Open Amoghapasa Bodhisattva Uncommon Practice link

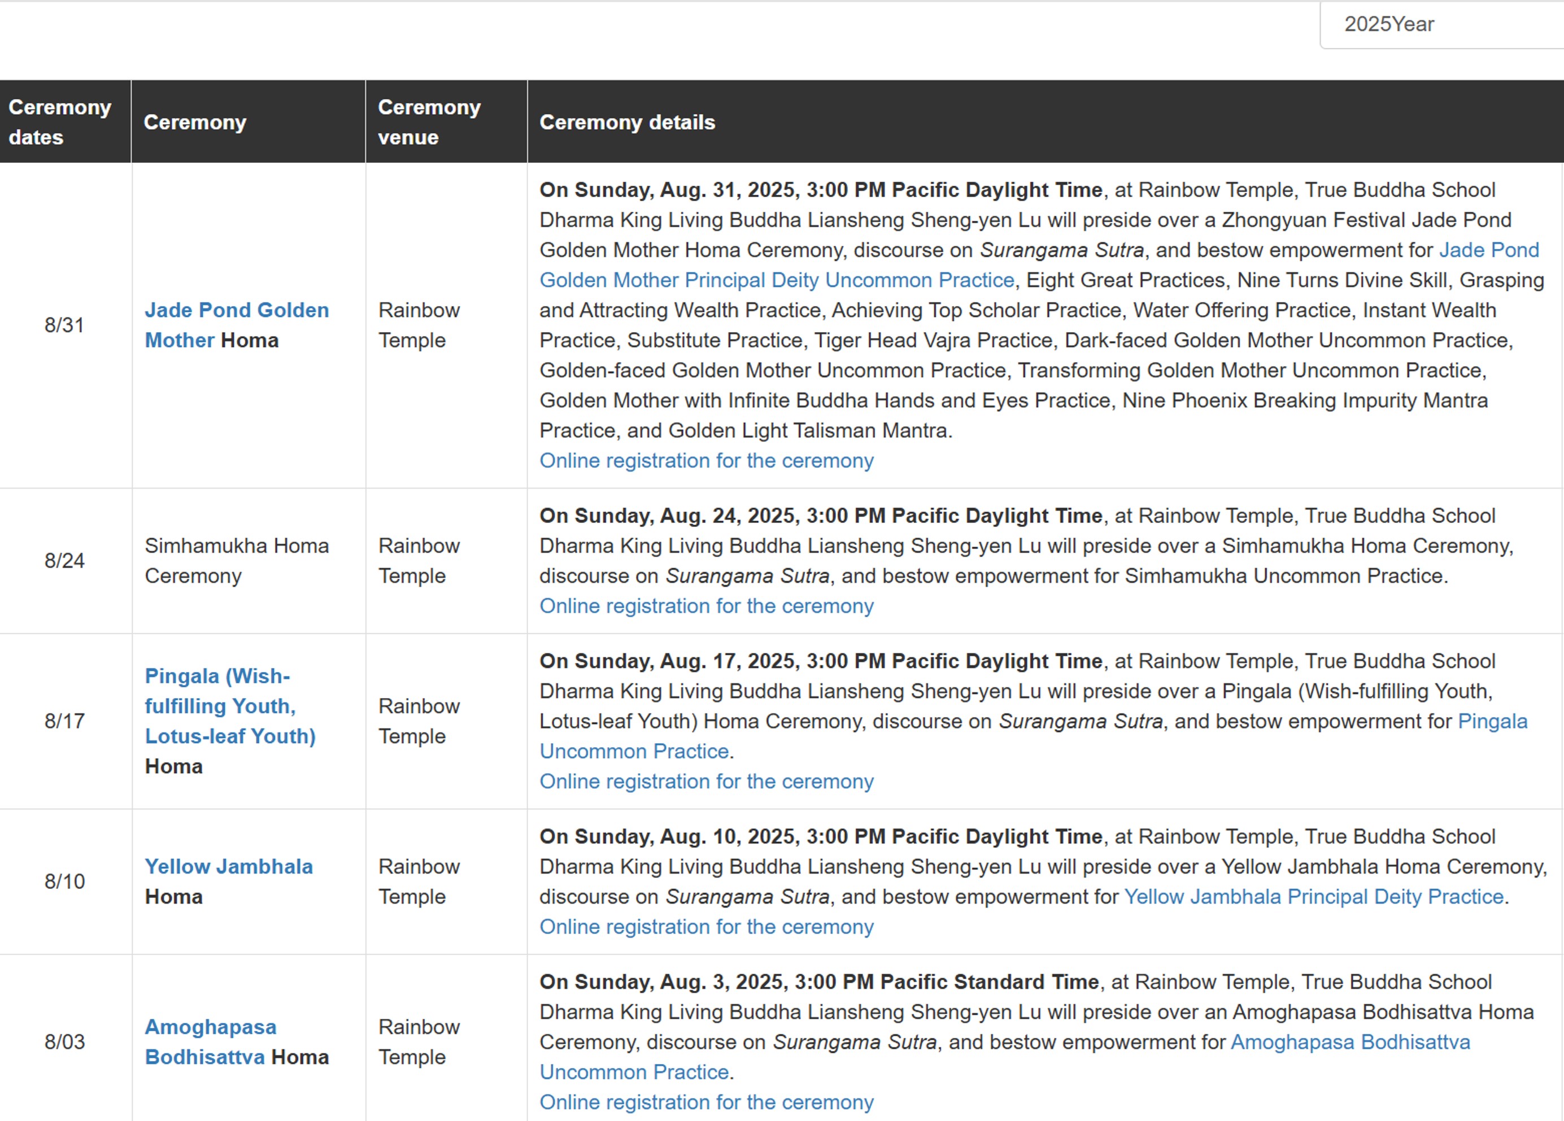point(1005,1057)
